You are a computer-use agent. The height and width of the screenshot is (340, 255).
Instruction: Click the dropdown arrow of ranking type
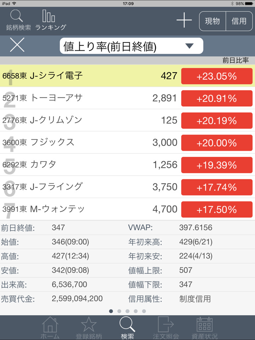point(189,46)
